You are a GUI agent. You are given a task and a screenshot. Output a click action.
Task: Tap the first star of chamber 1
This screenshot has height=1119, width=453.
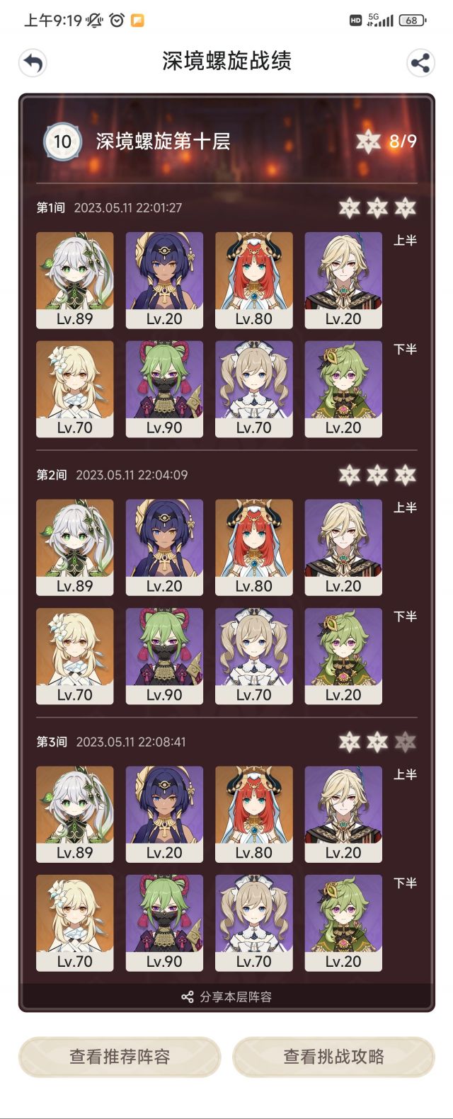point(349,208)
